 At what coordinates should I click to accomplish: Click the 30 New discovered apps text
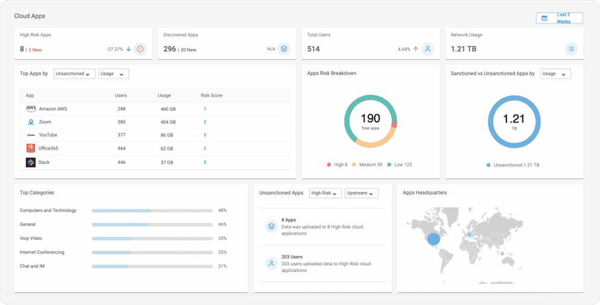[189, 50]
